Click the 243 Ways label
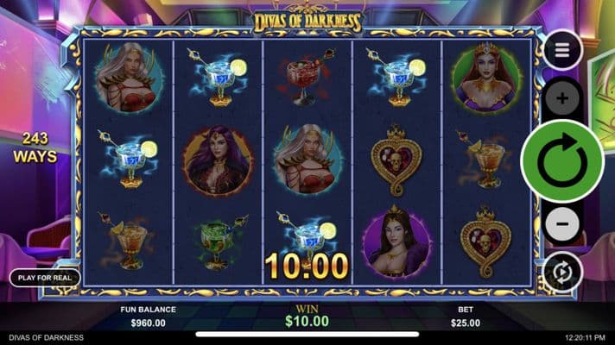615x345 pixels. (35, 147)
